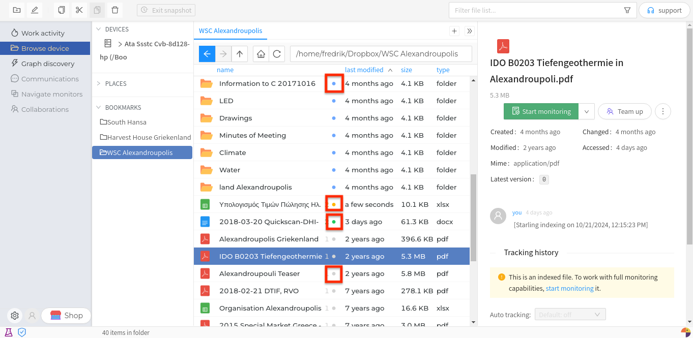Select the Climate folder name
Viewport: 693px width, 338px height.
coord(233,152)
